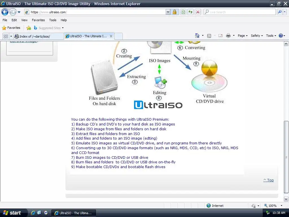Open the zoom level dropdown arrow
The height and width of the screenshot is (217, 289).
[x=281, y=206]
